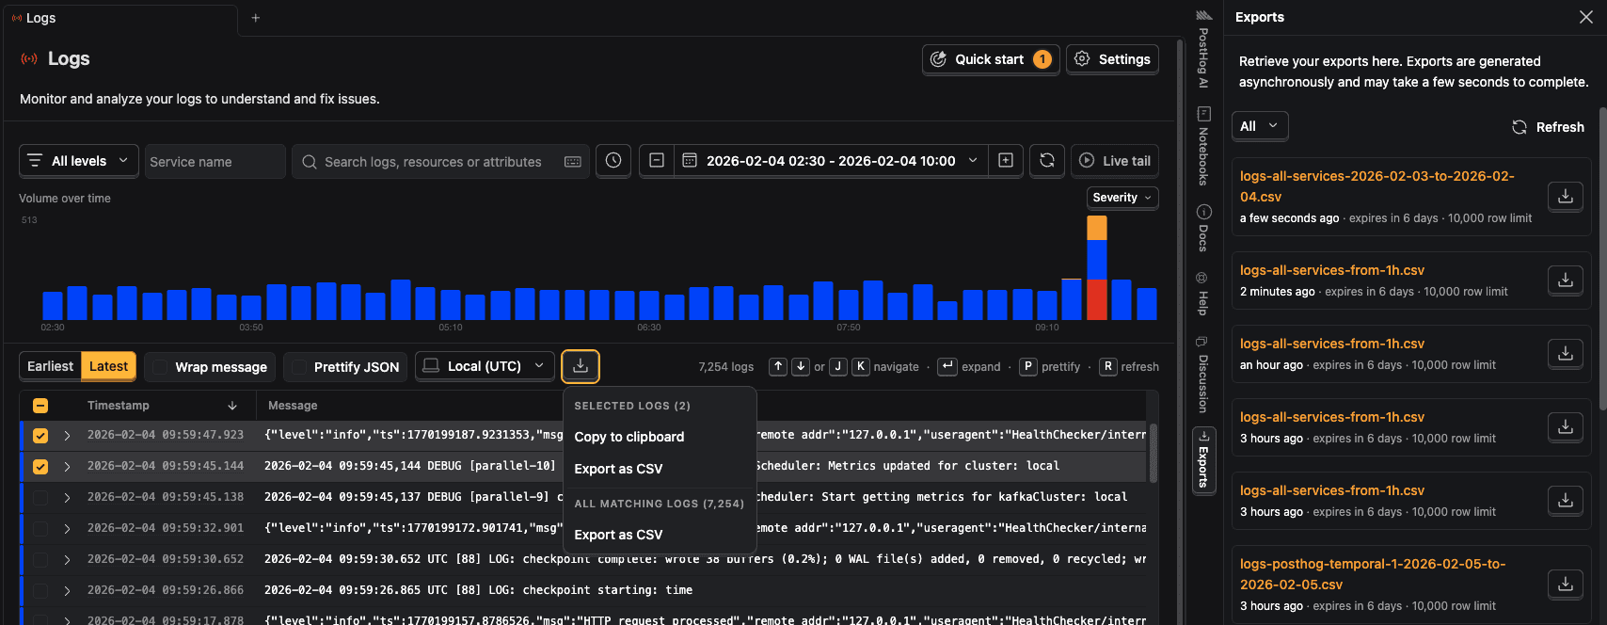
Task: Open Discussion from the side rail
Action: pos(1203,376)
